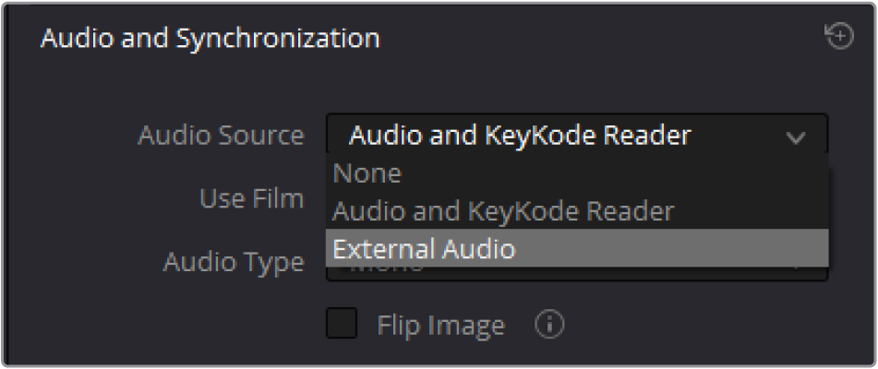Viewport: 878px width, 369px height.
Task: Open the Audio Type dropdown
Action: click(x=577, y=273)
